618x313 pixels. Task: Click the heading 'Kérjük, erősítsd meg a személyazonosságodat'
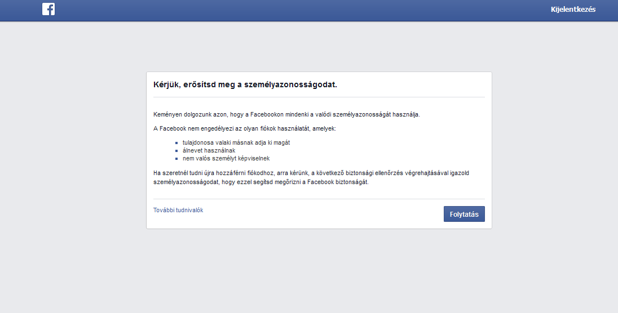245,84
